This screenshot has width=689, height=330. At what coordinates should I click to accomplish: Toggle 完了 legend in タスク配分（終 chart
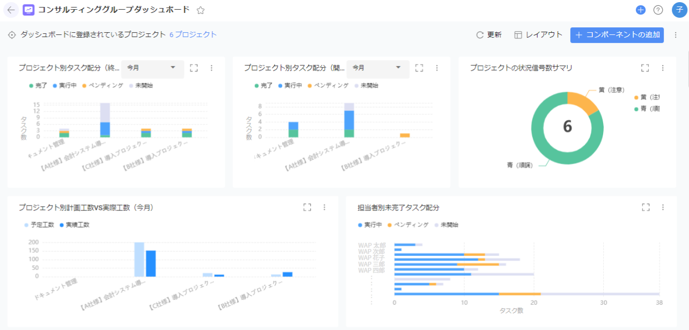pos(39,85)
